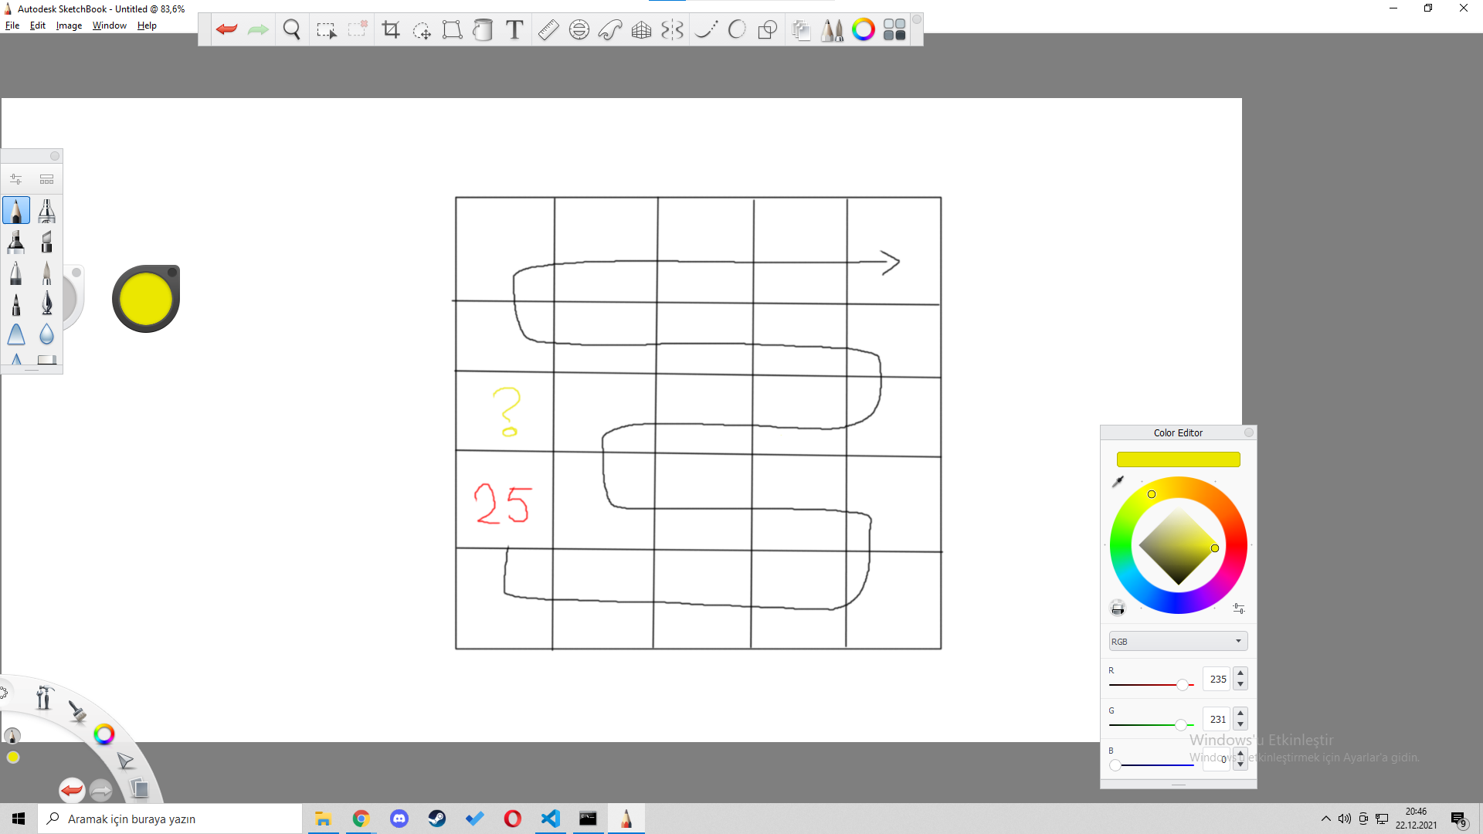The height and width of the screenshot is (834, 1483).
Task: Select the Crop tool
Action: [391, 30]
